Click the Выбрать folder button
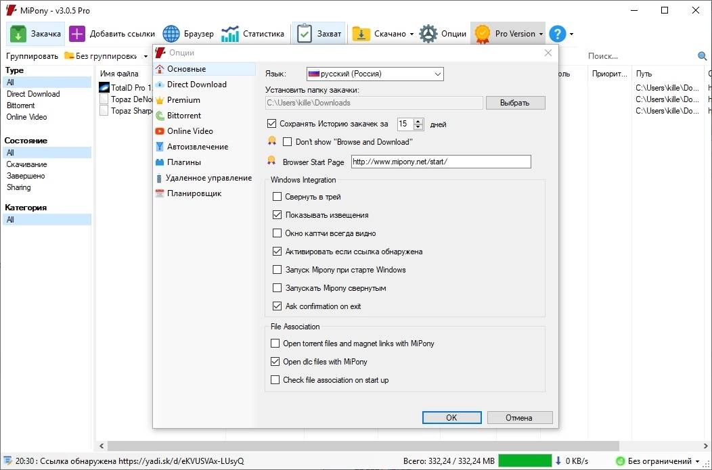 pyautogui.click(x=515, y=103)
